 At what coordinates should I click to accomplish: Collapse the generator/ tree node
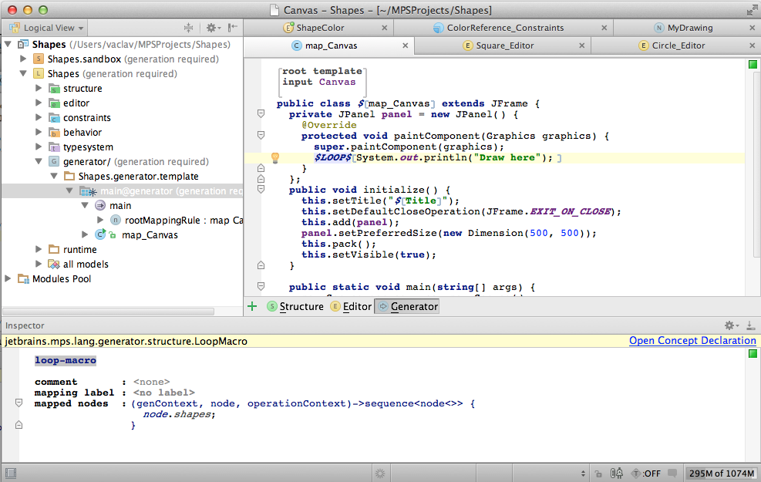point(39,162)
